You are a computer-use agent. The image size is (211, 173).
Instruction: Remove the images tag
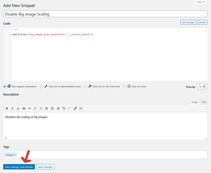tap(15, 155)
